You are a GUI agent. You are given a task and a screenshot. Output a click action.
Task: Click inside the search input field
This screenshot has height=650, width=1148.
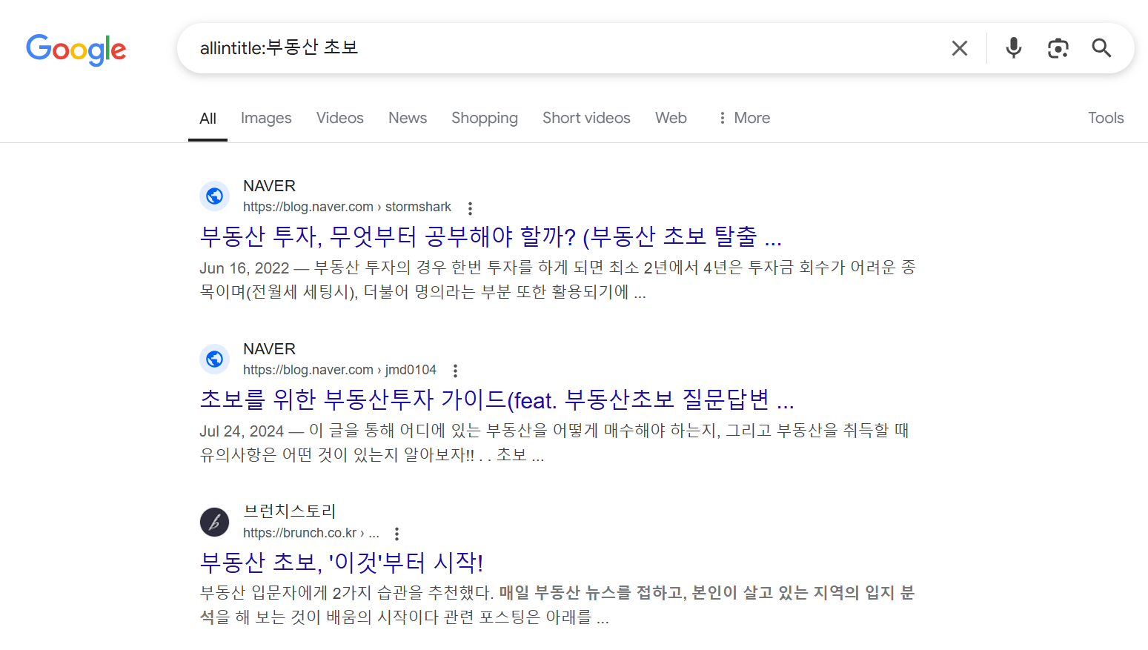(563, 48)
